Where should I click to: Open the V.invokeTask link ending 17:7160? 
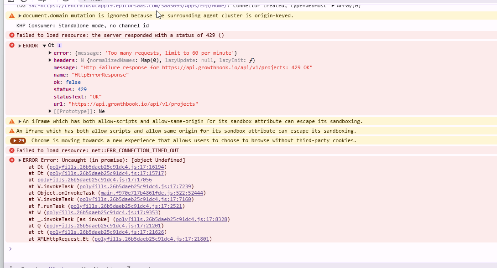pos(136,199)
